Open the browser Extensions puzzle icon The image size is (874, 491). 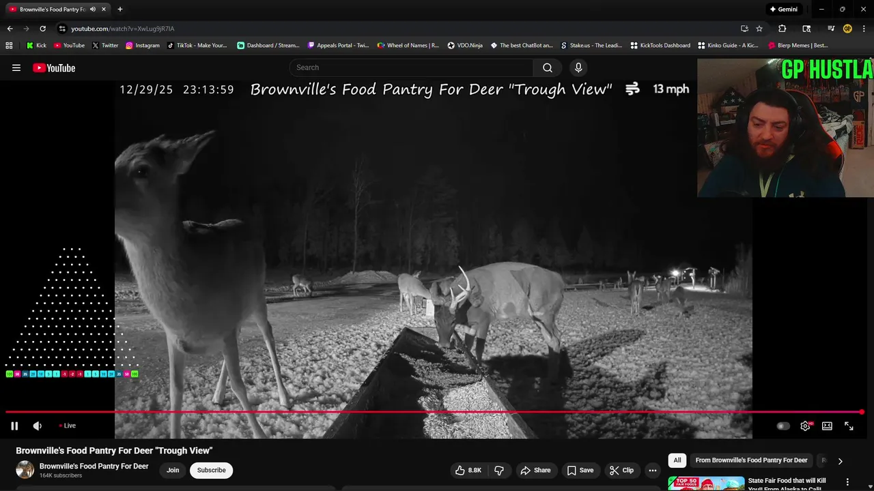[783, 29]
